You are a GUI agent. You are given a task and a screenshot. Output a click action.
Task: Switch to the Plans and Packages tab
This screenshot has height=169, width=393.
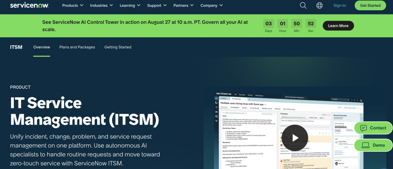[x=77, y=47]
